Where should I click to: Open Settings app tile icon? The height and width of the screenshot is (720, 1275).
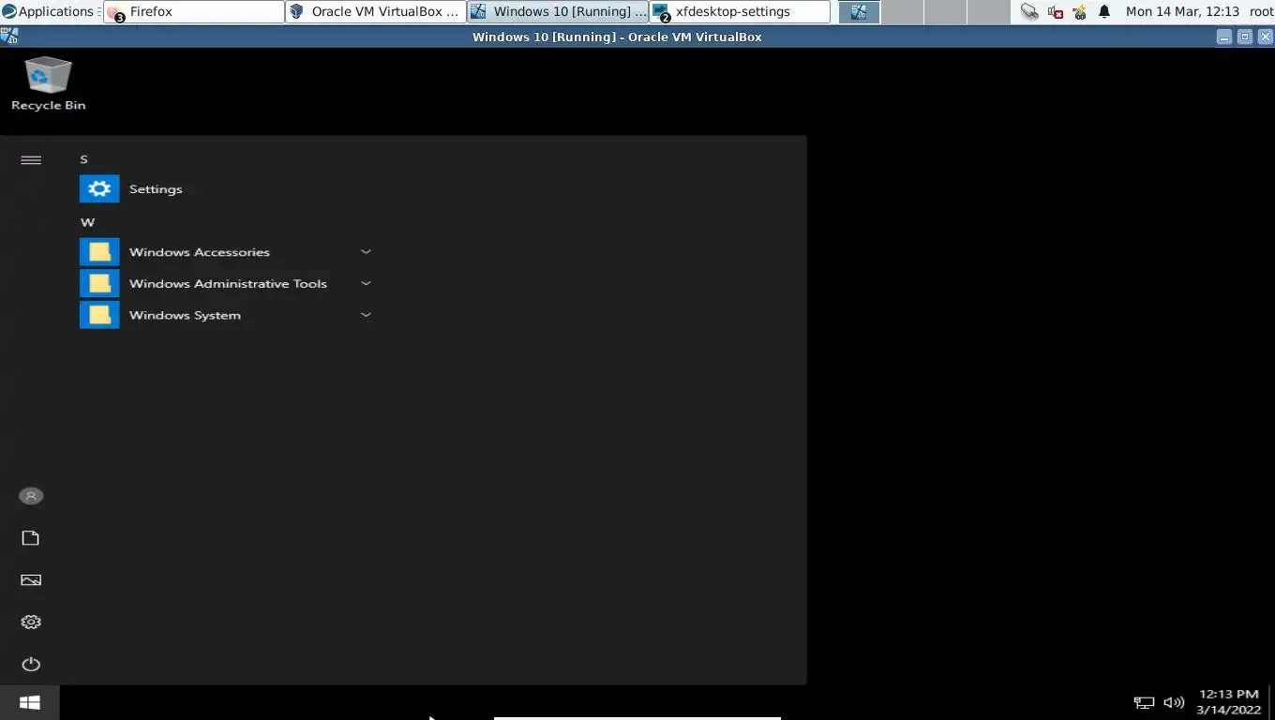pos(99,188)
